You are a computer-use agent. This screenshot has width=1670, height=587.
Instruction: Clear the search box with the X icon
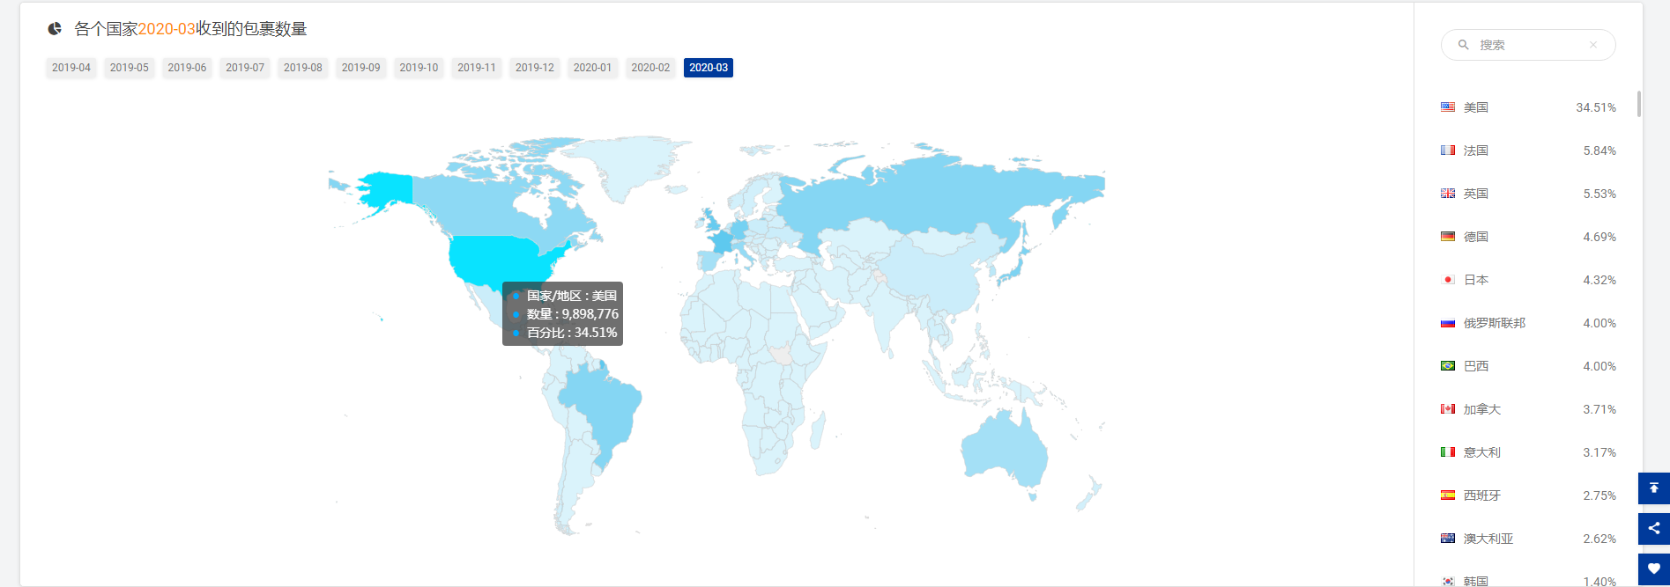click(x=1592, y=45)
